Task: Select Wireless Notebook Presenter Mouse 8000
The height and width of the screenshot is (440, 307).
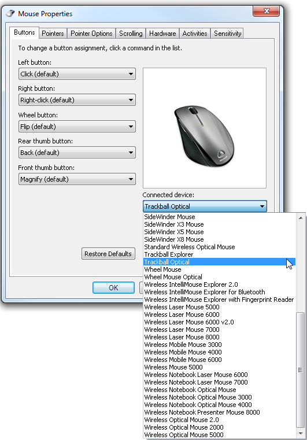Action: pos(202,412)
